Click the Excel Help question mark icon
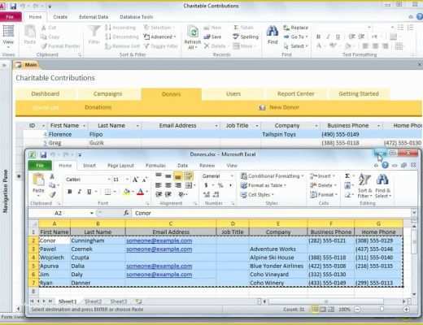Viewport: 423px width, 325px height. (x=385, y=165)
